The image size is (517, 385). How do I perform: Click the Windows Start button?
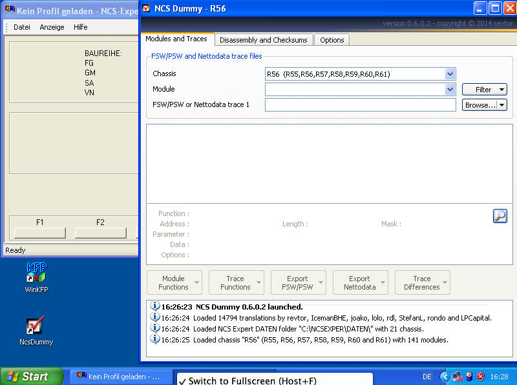31,377
